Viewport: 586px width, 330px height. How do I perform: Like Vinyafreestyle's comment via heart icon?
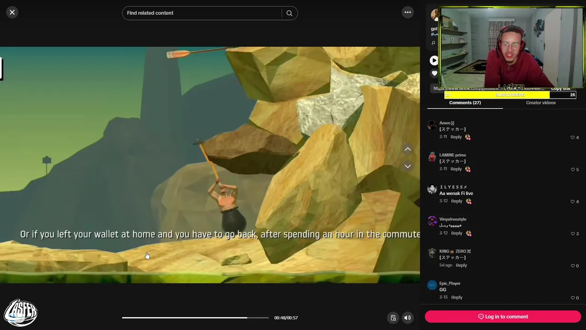572,234
